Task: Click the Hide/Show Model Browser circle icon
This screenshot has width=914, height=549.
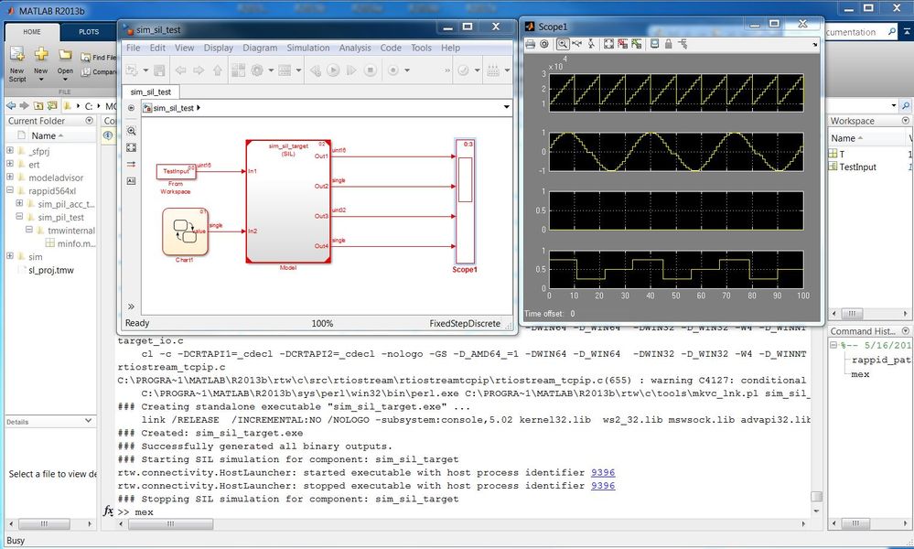Action: 131,108
